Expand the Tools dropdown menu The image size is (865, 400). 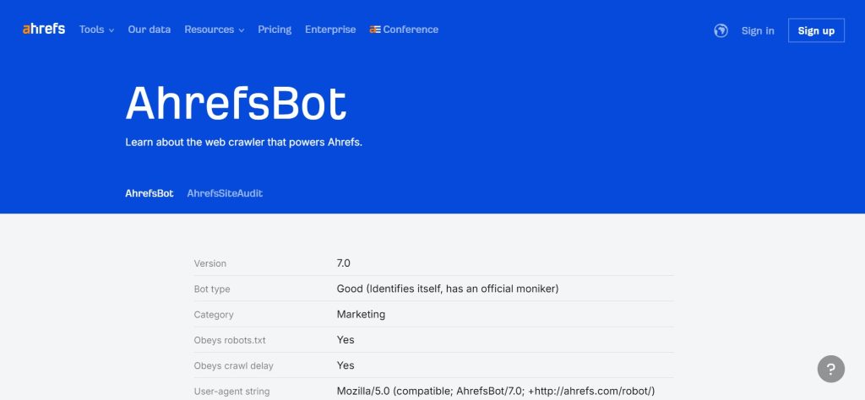(x=96, y=30)
